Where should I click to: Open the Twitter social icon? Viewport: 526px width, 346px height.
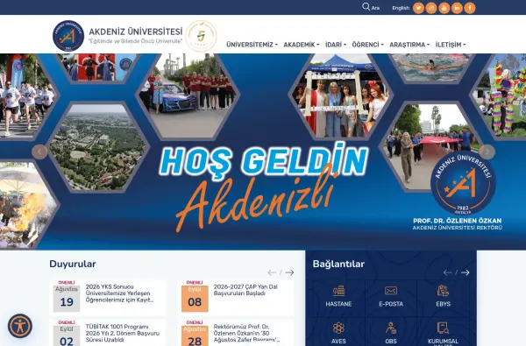[418, 8]
